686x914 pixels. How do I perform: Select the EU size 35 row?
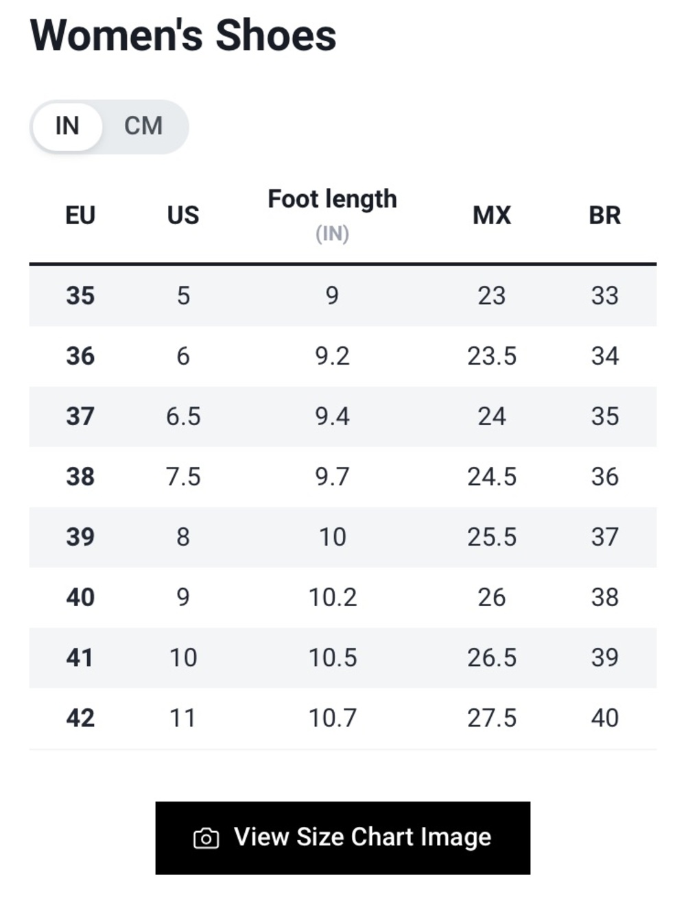click(x=343, y=296)
